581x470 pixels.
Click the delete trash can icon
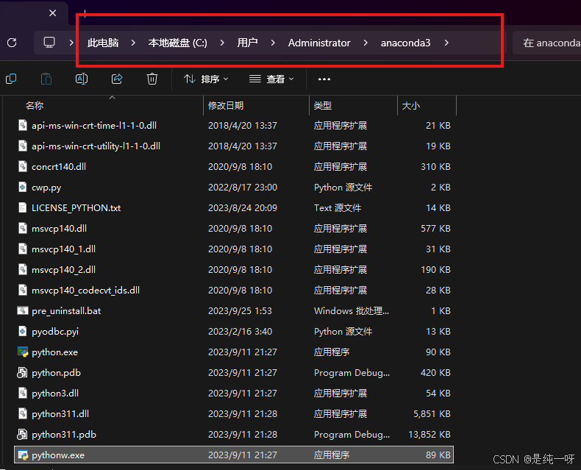tap(152, 79)
